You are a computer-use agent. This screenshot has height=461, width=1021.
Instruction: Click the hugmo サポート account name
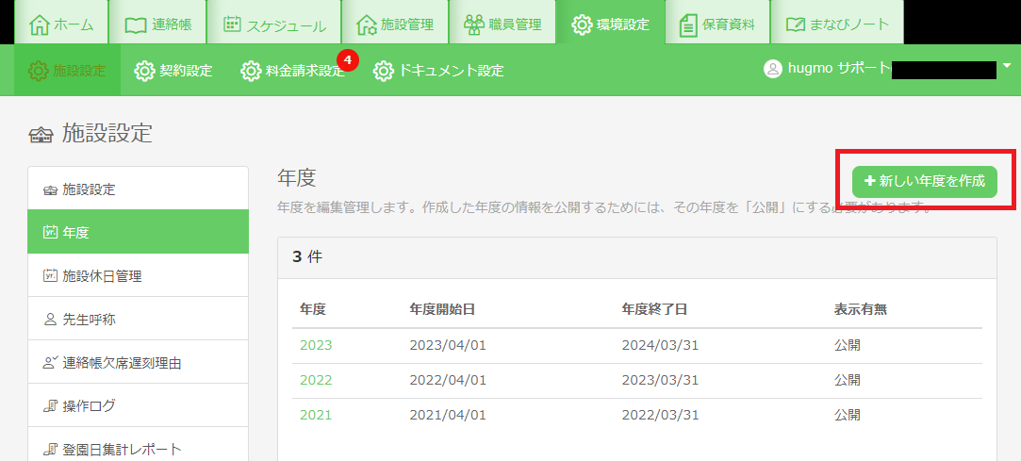pos(839,69)
